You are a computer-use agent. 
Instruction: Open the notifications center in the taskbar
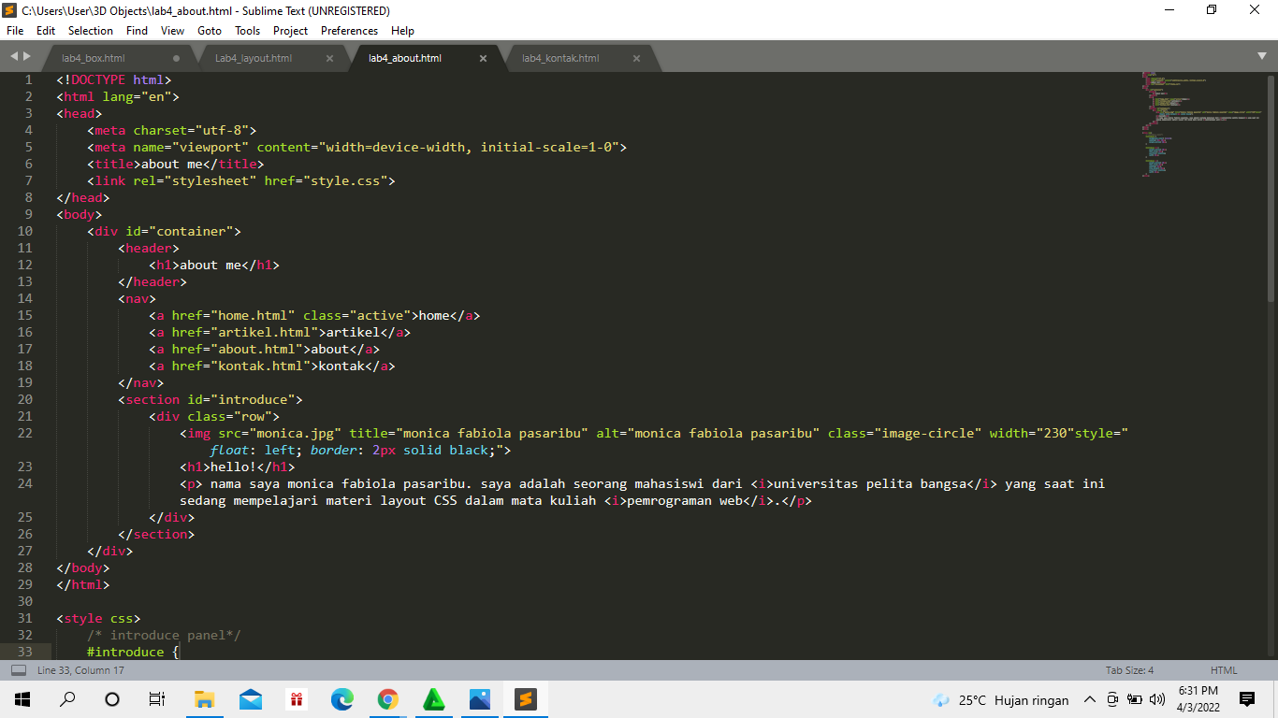(x=1246, y=699)
